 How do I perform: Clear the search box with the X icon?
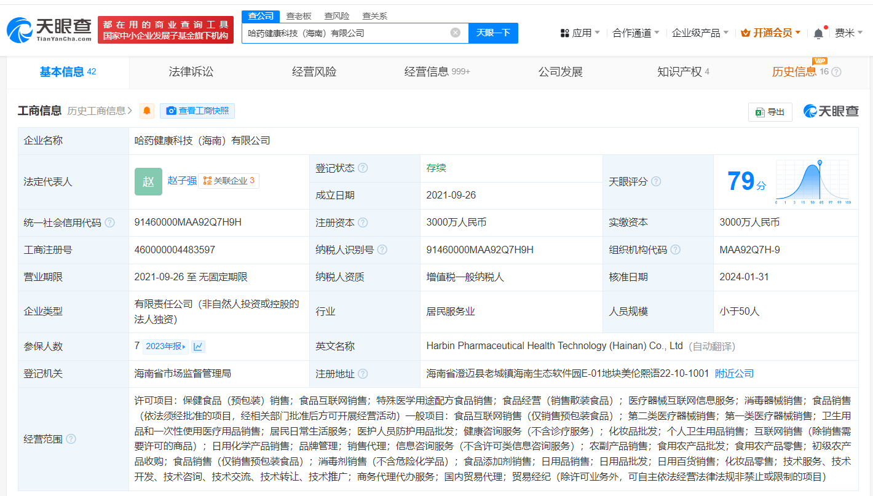coord(455,33)
